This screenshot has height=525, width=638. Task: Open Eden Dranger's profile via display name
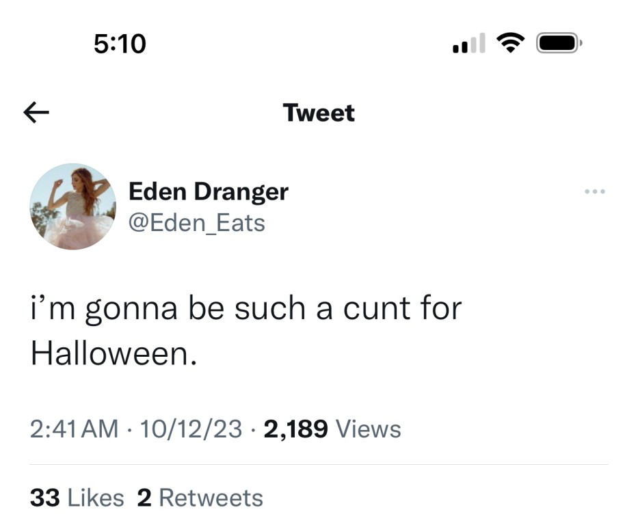209,192
